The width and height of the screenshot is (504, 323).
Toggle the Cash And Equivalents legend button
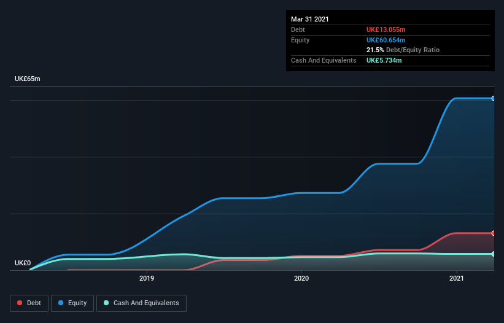coord(141,303)
